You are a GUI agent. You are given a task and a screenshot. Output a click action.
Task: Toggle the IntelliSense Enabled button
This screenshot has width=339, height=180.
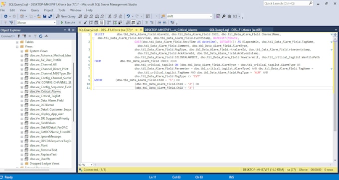(x=102, y=22)
